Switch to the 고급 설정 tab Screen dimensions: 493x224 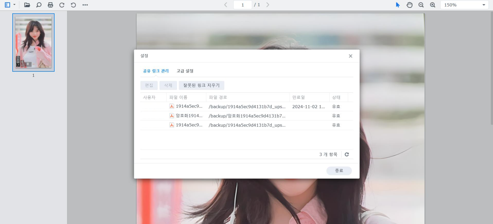pyautogui.click(x=185, y=71)
